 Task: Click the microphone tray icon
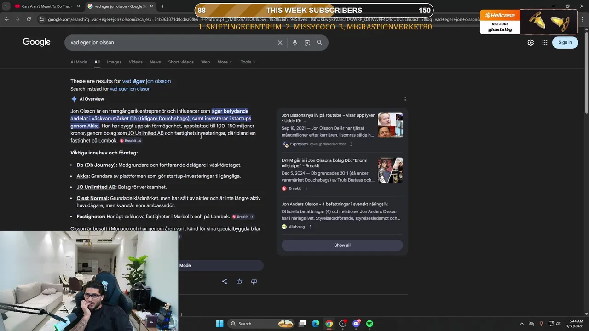[541, 324]
